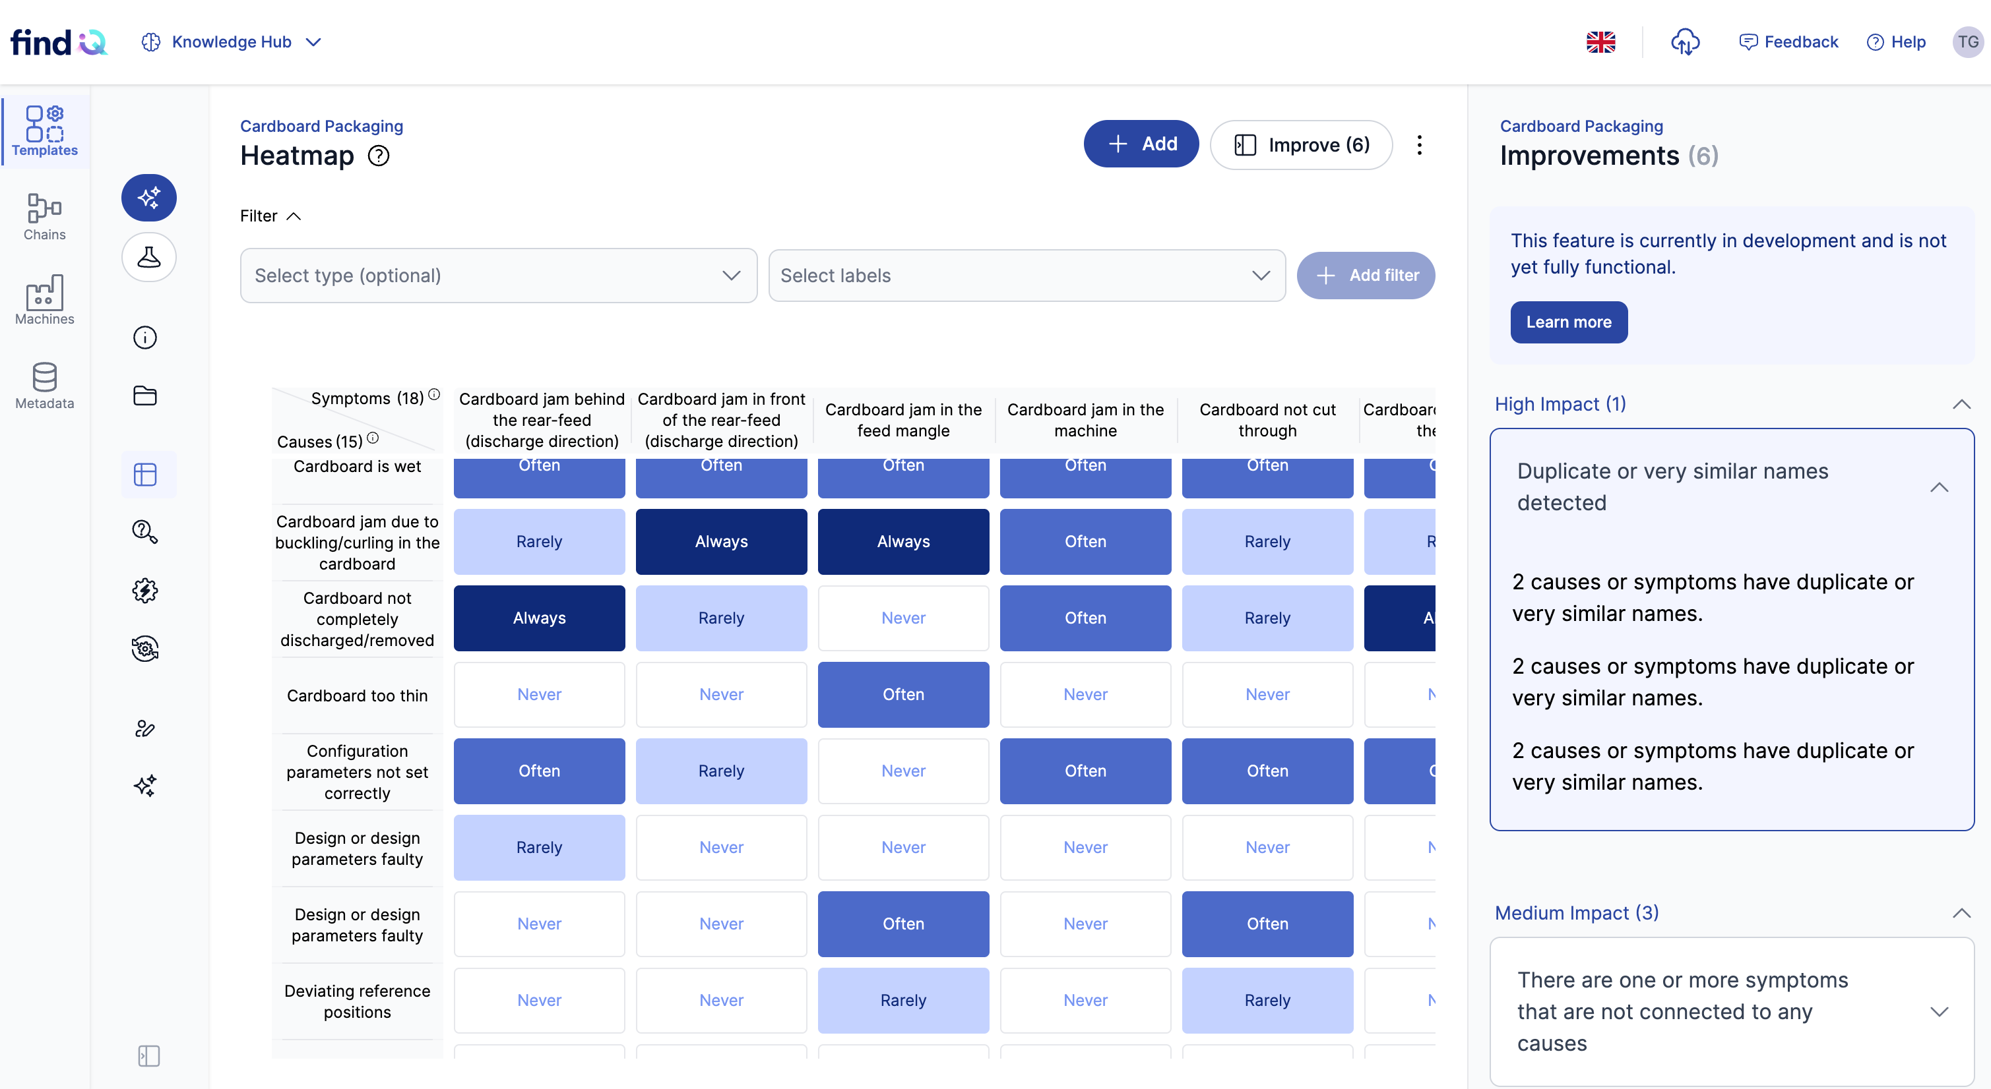Image resolution: width=1991 pixels, height=1089 pixels.
Task: Collapse the Medium Impact (3) section
Action: tap(1961, 913)
